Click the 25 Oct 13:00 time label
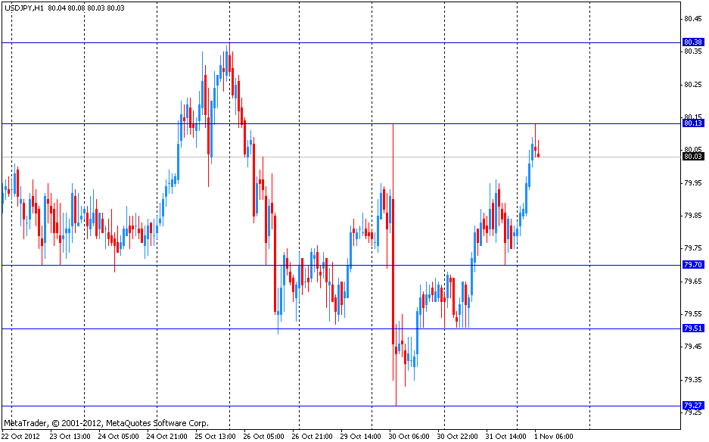This screenshot has width=709, height=442. point(216,436)
